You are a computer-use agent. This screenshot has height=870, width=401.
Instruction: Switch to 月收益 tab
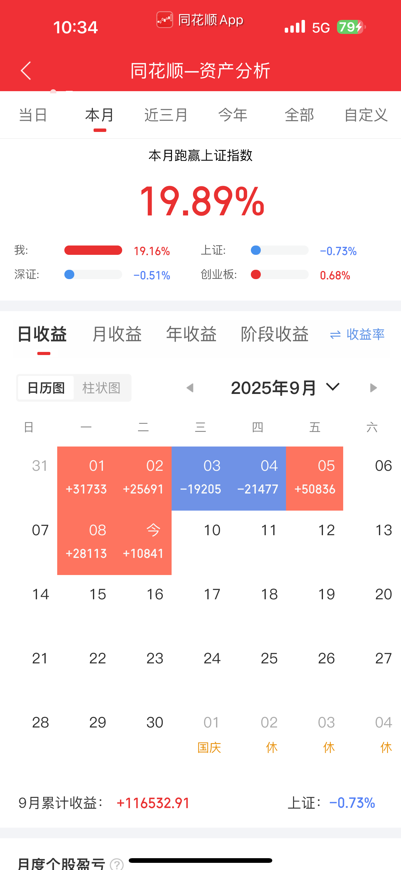(x=117, y=334)
